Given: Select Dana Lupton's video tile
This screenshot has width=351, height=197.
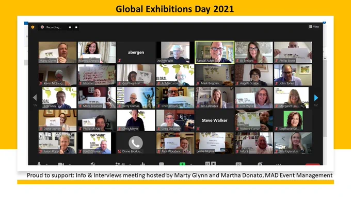Looking at the screenshot, I should 57,120.
